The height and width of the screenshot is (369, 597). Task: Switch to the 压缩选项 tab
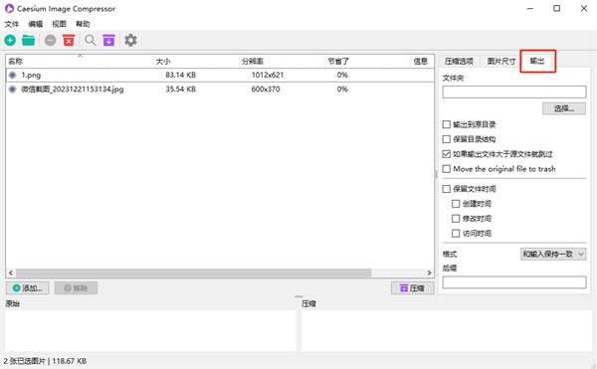[459, 62]
